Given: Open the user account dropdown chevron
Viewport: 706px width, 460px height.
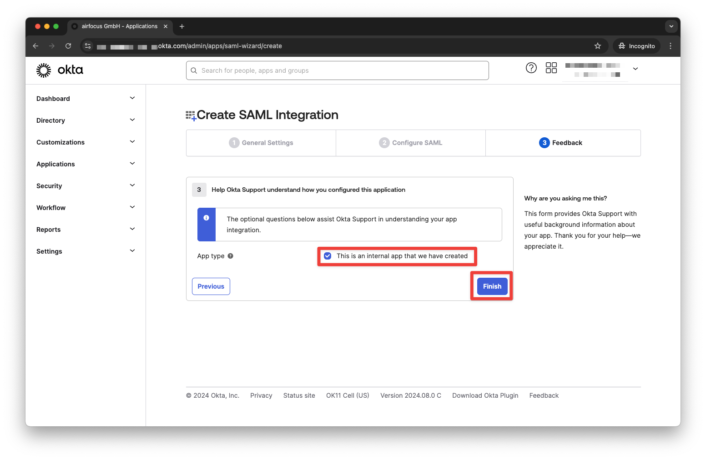Looking at the screenshot, I should pos(635,69).
